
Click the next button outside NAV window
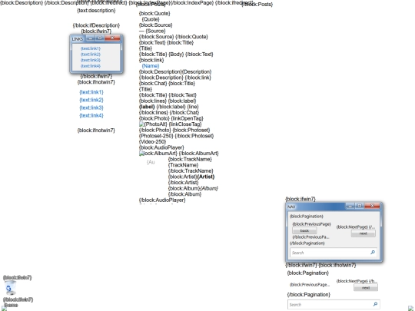tap(366, 288)
